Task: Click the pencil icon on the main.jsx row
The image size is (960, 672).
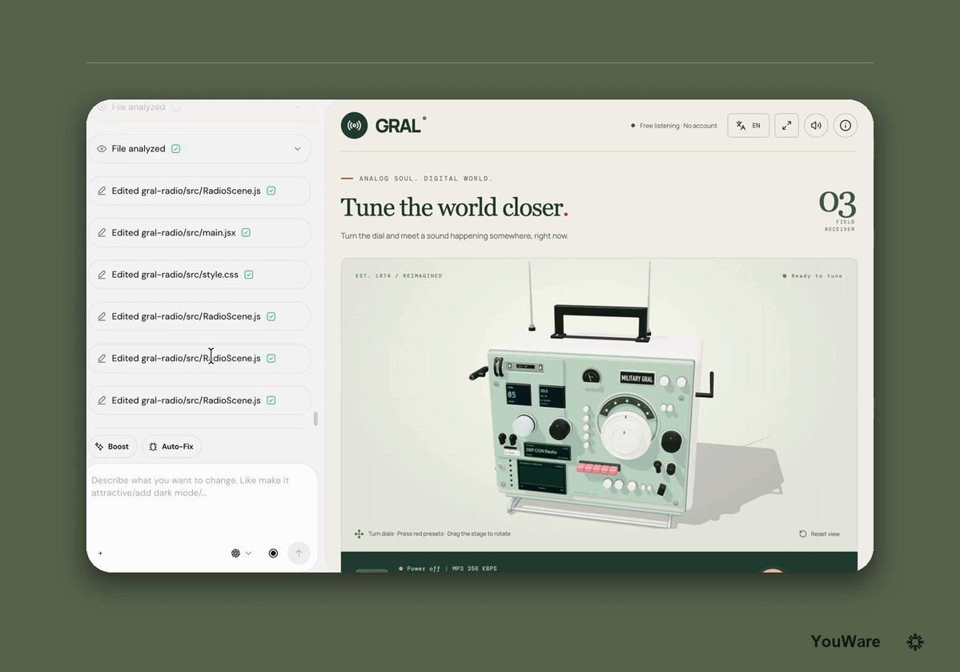Action: click(x=102, y=233)
